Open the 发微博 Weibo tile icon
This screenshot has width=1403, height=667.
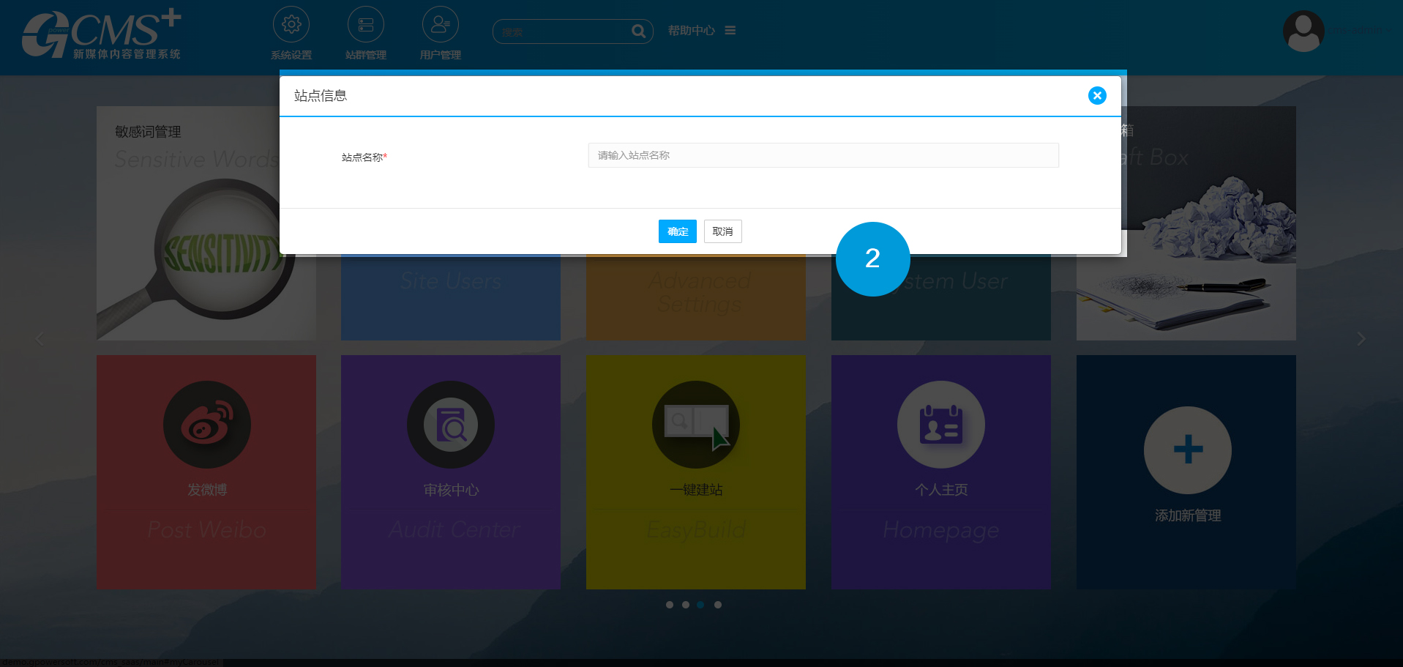coord(207,425)
